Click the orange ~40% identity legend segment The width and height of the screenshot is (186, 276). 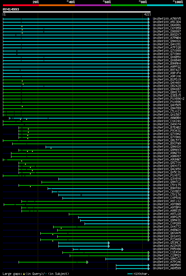57,5
